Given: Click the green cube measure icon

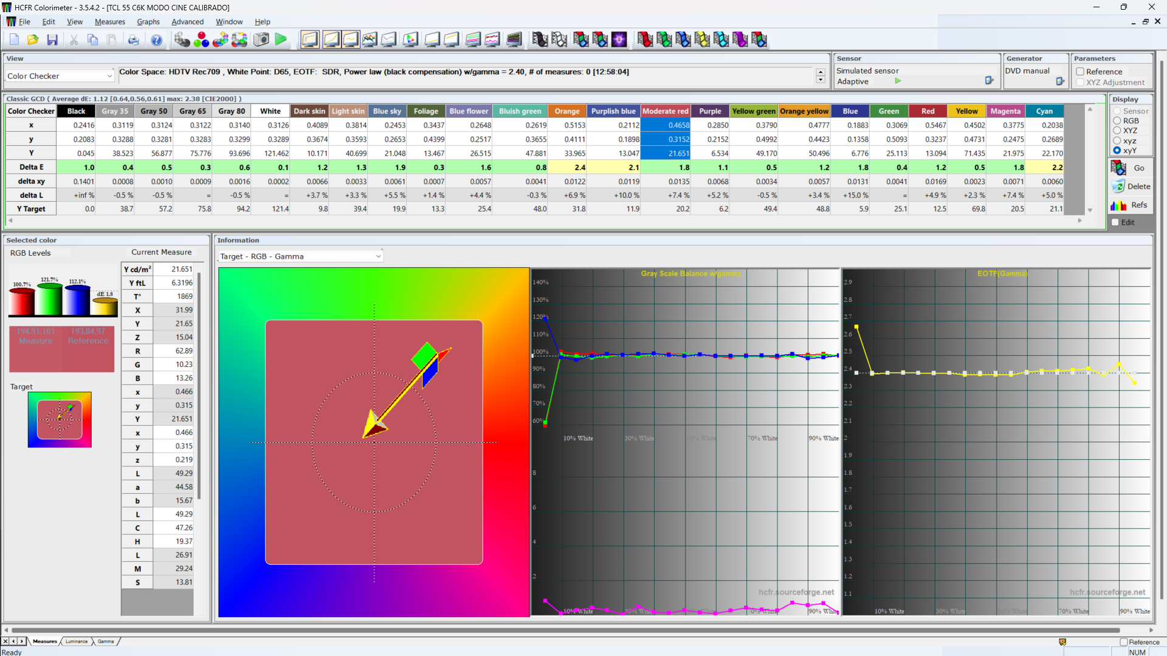Looking at the screenshot, I should point(664,40).
